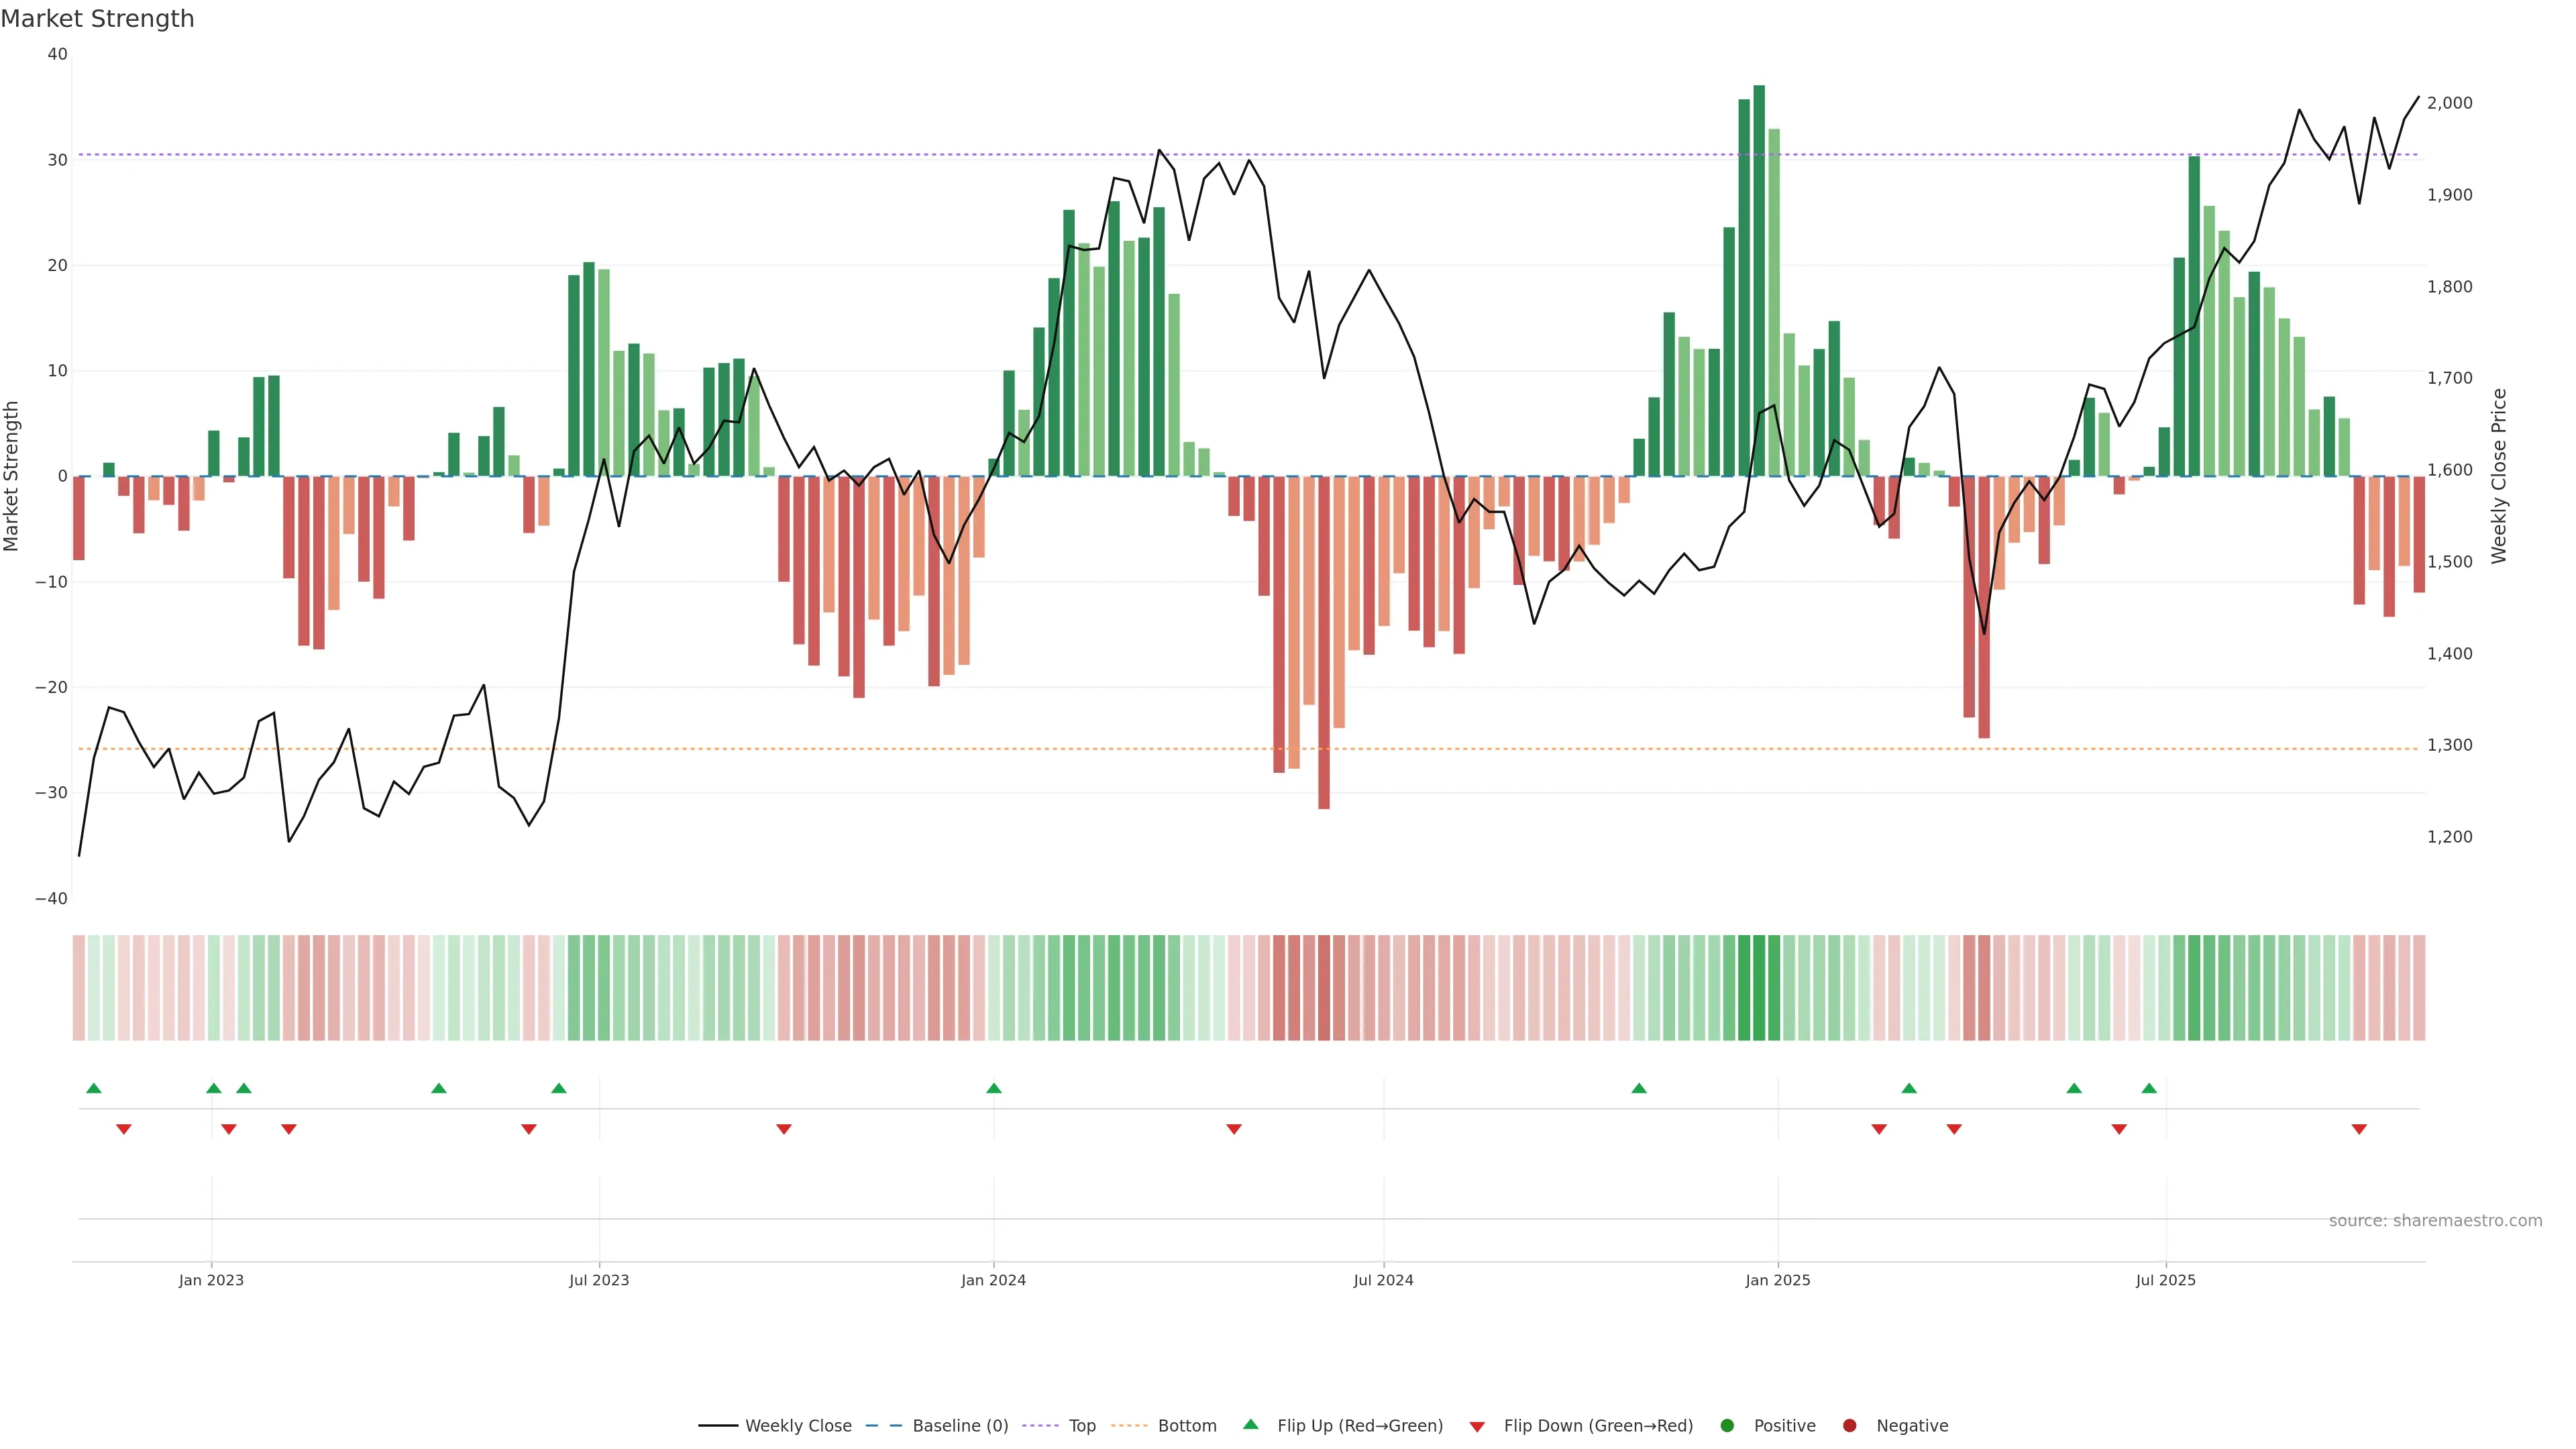Click the 2,000 right axis price label
Screen dimensions: 2576x1449
[2449, 103]
